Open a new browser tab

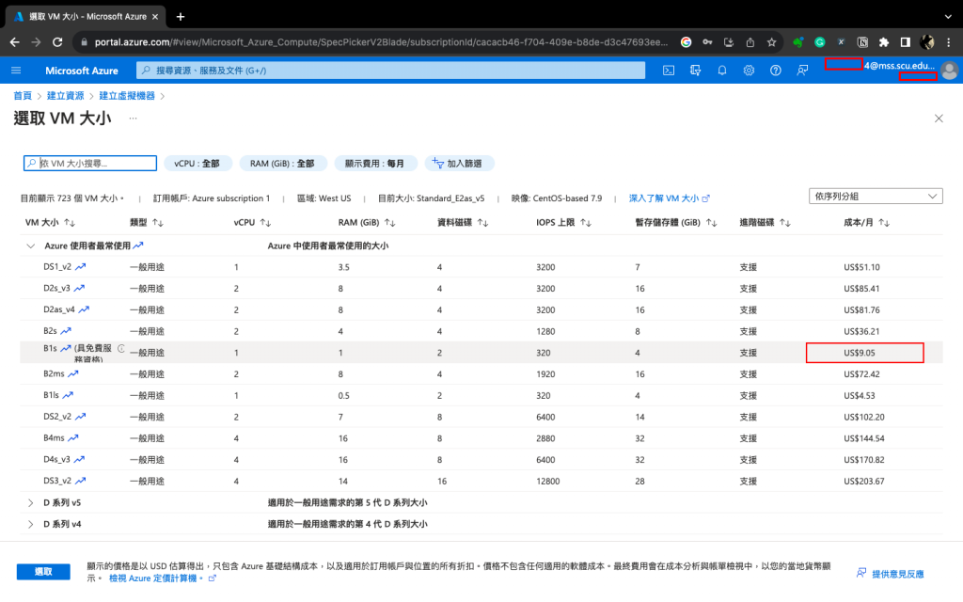180,17
